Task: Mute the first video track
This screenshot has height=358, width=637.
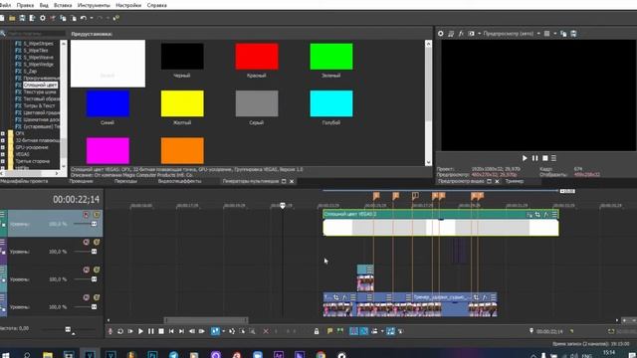Action: 87,215
